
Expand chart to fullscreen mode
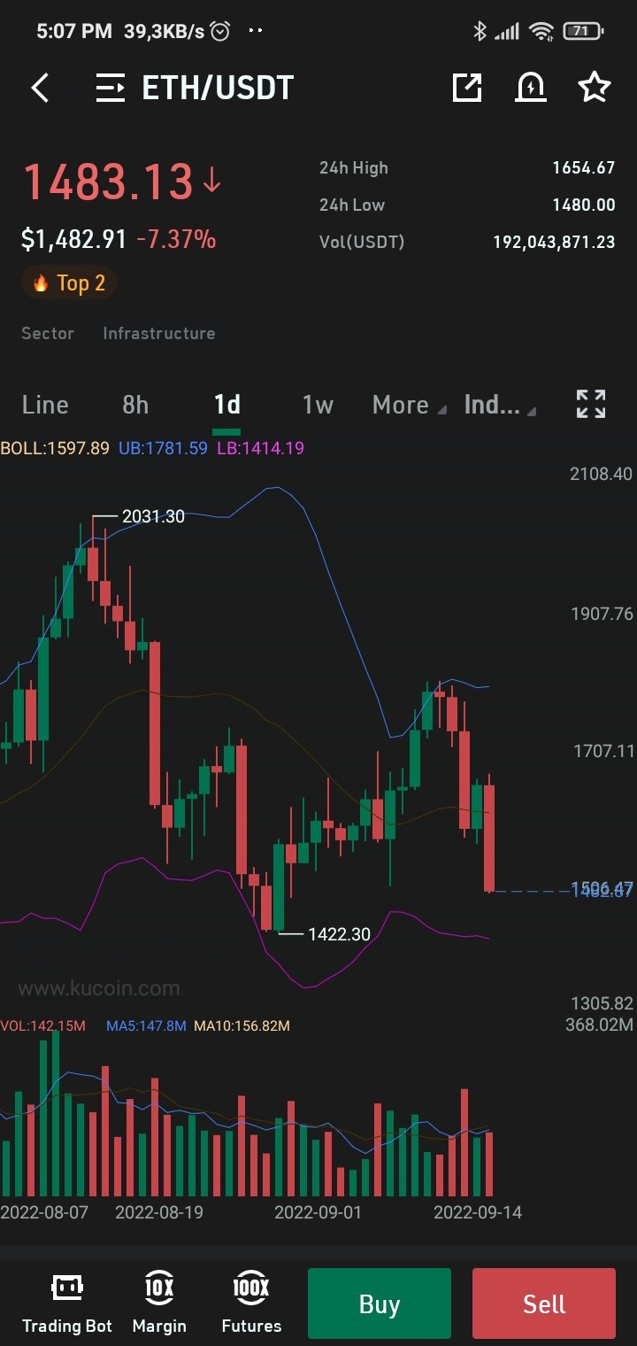tap(591, 404)
